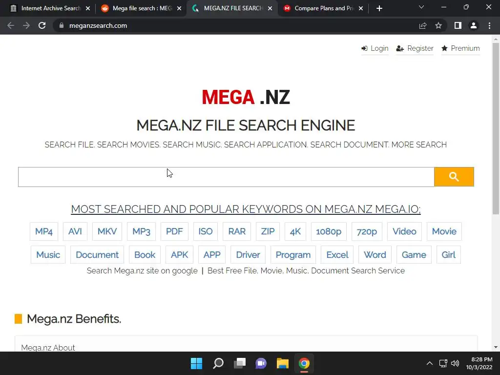Screen dimensions: 500x375
Task: Select the AVI keyword
Action: pos(75,231)
